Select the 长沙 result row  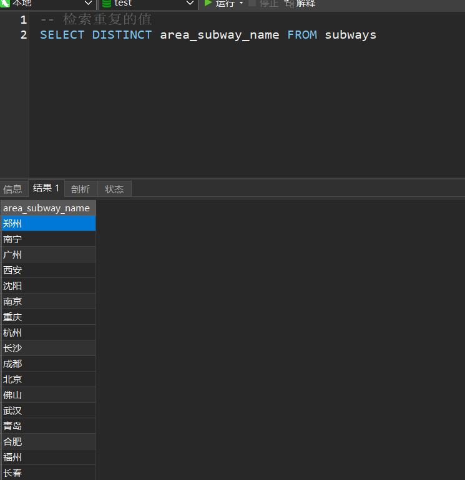[x=49, y=348]
